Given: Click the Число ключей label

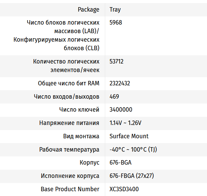Looking at the screenshot, I should pos(79,110).
